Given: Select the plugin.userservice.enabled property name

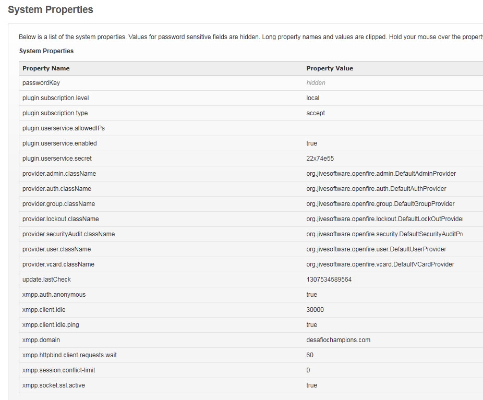Looking at the screenshot, I should (59, 143).
